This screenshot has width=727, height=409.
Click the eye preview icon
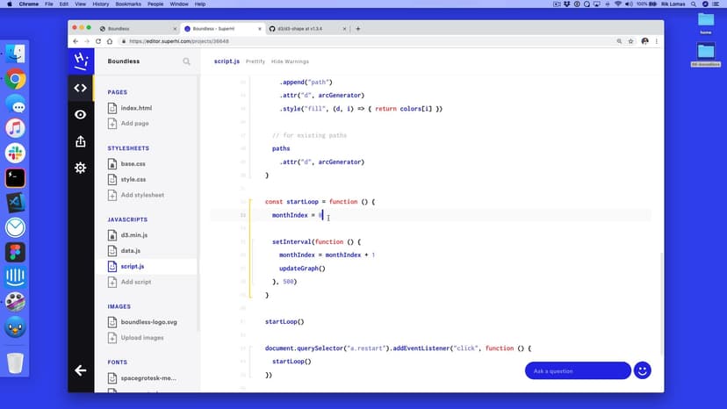coord(81,115)
